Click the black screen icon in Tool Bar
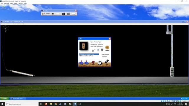Image resolution: width=189 pixels, height=106 pixels. click(x=63, y=14)
